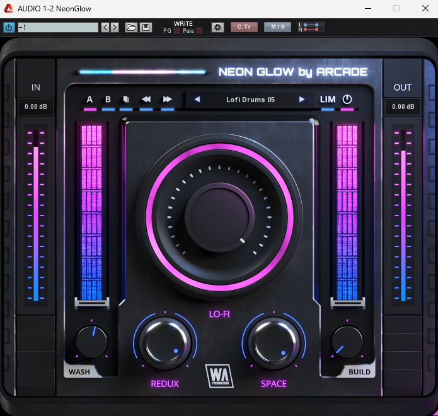Viewport: 438px width, 416px height.
Task: Click the WRITE label text
Action: click(183, 24)
